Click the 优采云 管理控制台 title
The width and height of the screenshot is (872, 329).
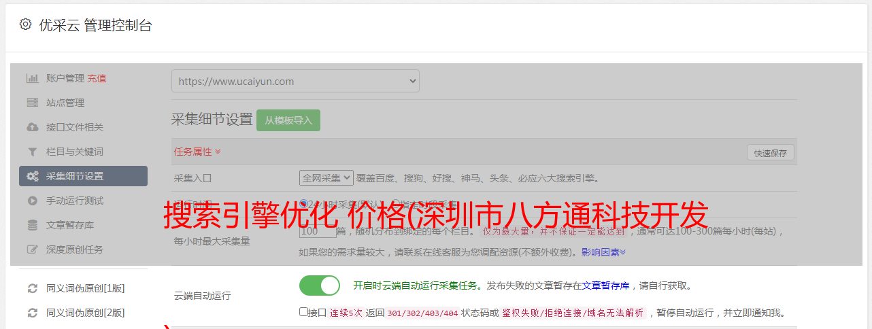(x=95, y=25)
